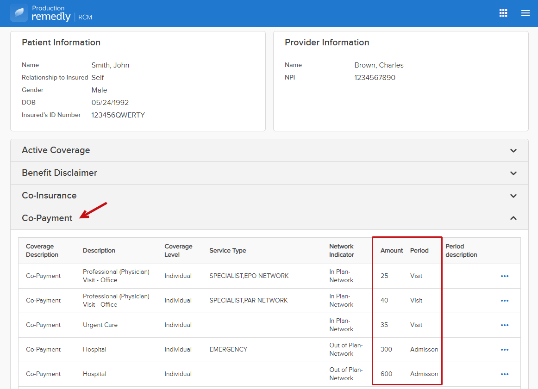
Task: Open the apps grid icon
Action: [x=503, y=13]
